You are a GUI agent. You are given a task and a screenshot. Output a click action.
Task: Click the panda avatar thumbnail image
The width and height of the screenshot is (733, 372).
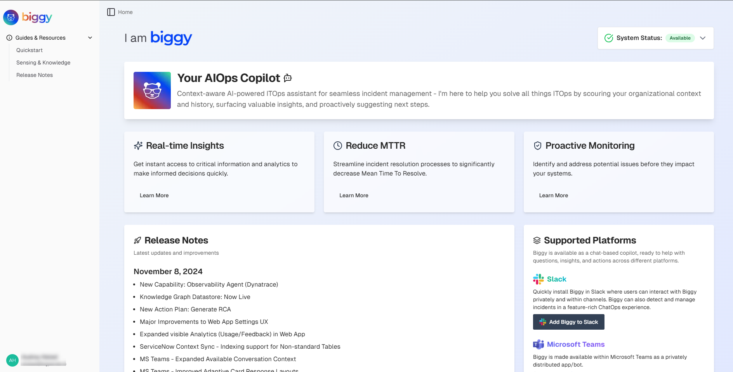click(x=152, y=90)
